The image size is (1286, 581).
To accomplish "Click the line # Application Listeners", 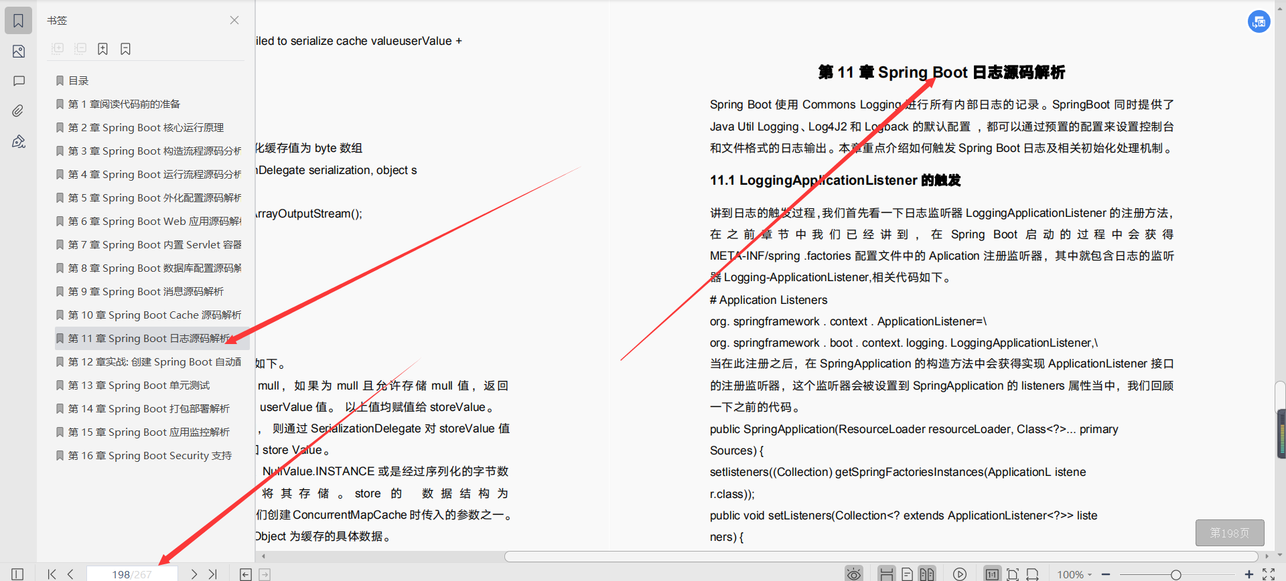I will pos(768,300).
